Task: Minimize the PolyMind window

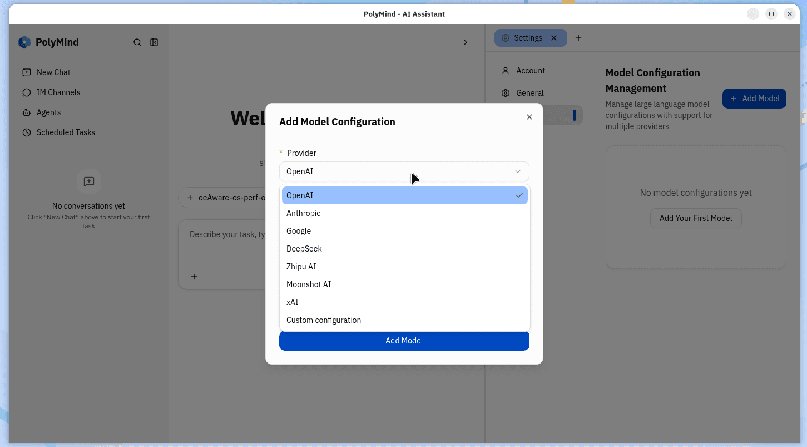Action: tap(753, 14)
